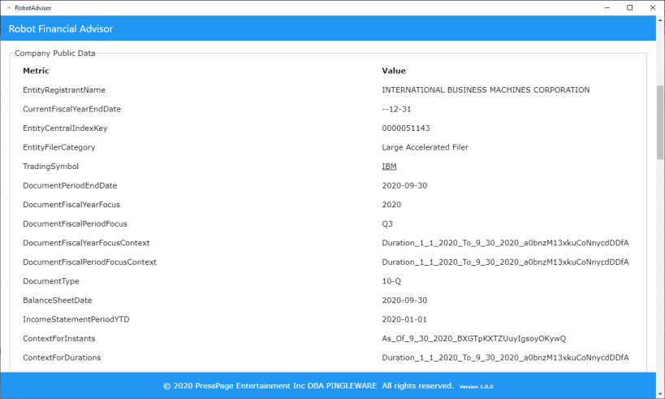Click the scrollbar down arrow
The height and width of the screenshot is (399, 665).
[660, 394]
